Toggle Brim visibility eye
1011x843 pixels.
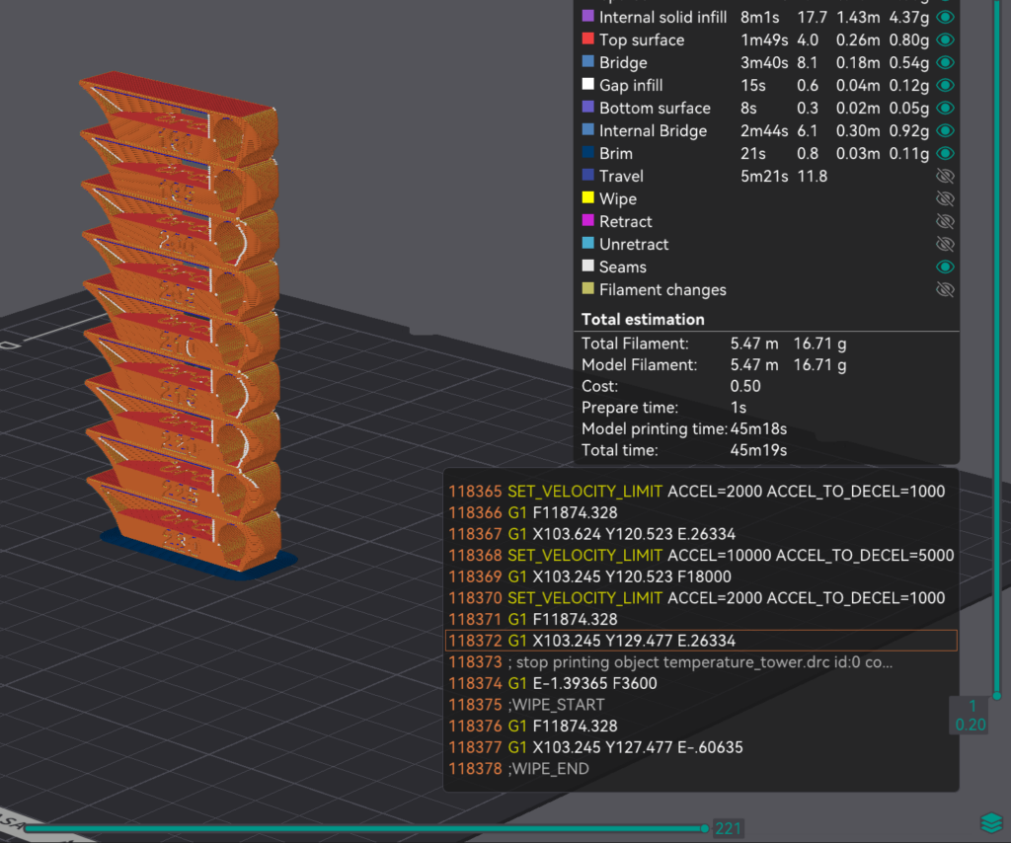click(x=945, y=153)
